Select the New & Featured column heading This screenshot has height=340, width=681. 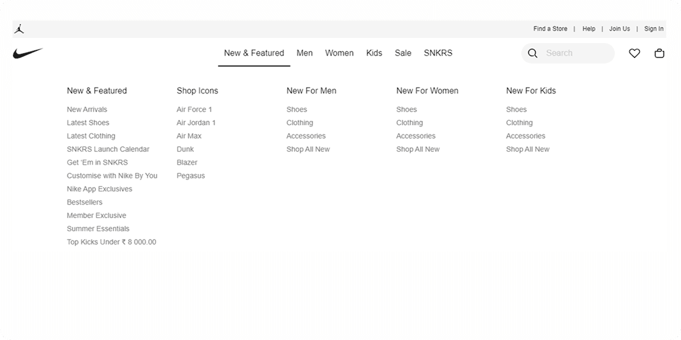coord(97,91)
